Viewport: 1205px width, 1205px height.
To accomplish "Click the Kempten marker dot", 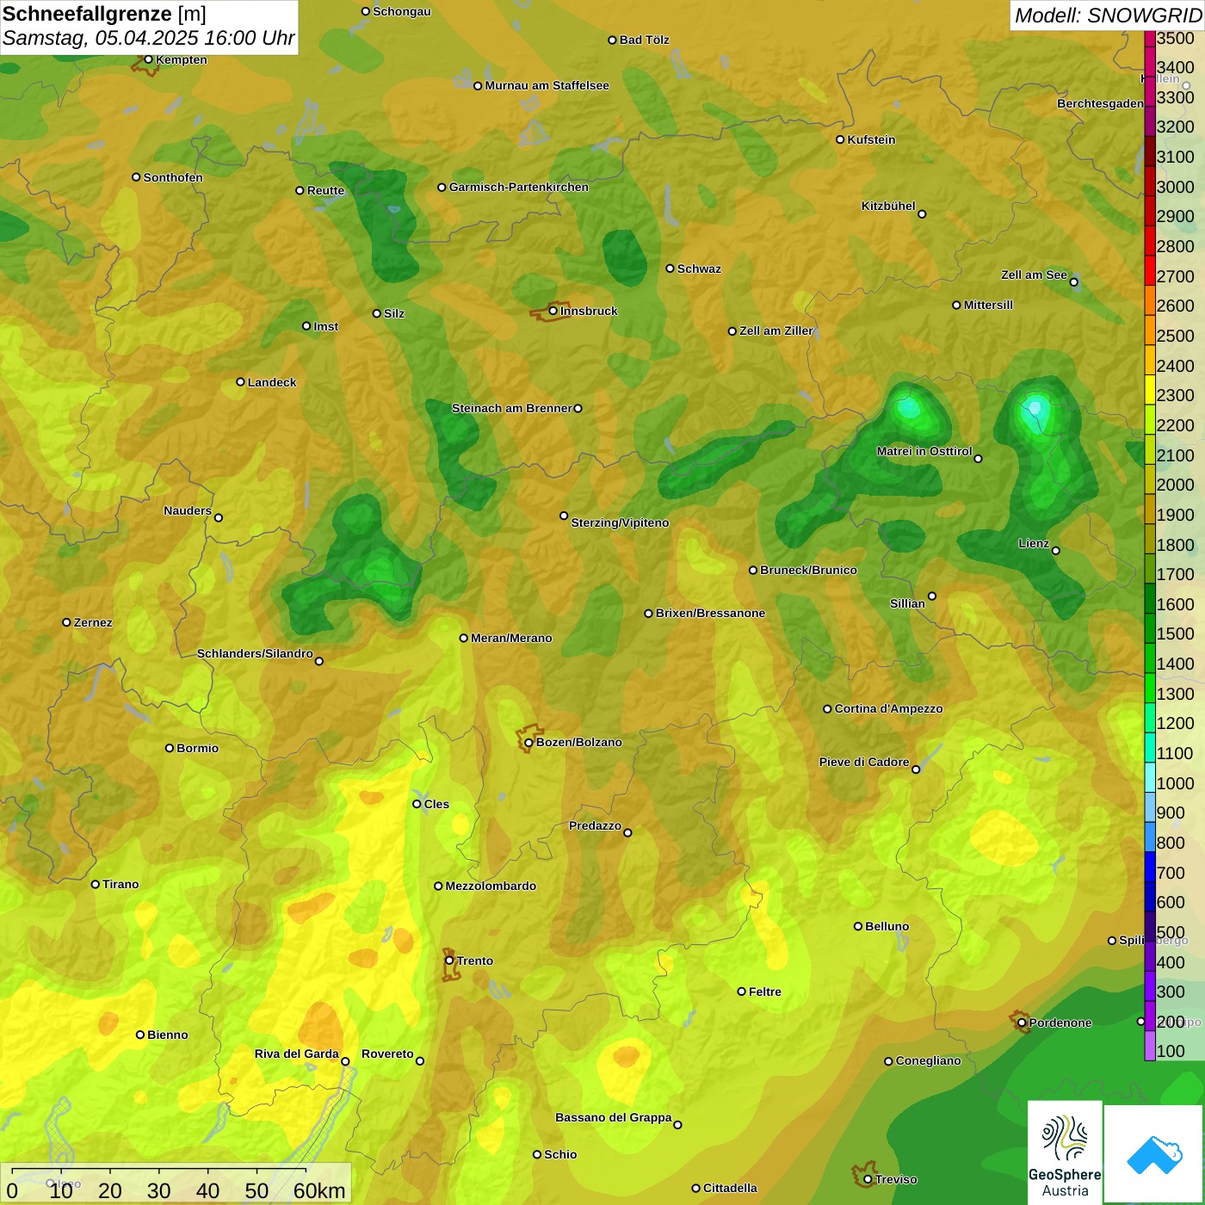I will 148,59.
